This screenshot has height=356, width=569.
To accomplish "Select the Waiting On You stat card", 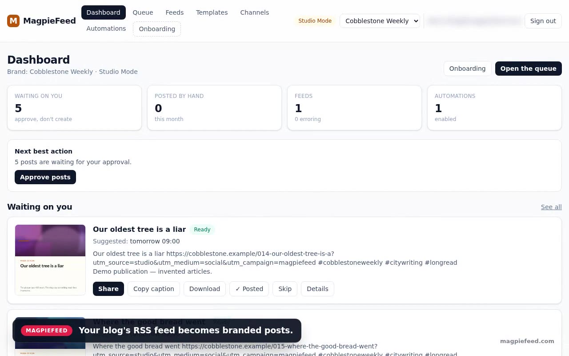I will click(75, 108).
